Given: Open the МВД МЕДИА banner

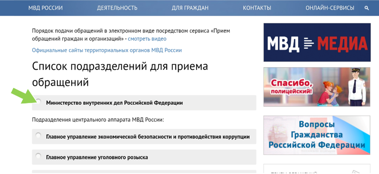Looking at the screenshot, I should (x=317, y=42).
